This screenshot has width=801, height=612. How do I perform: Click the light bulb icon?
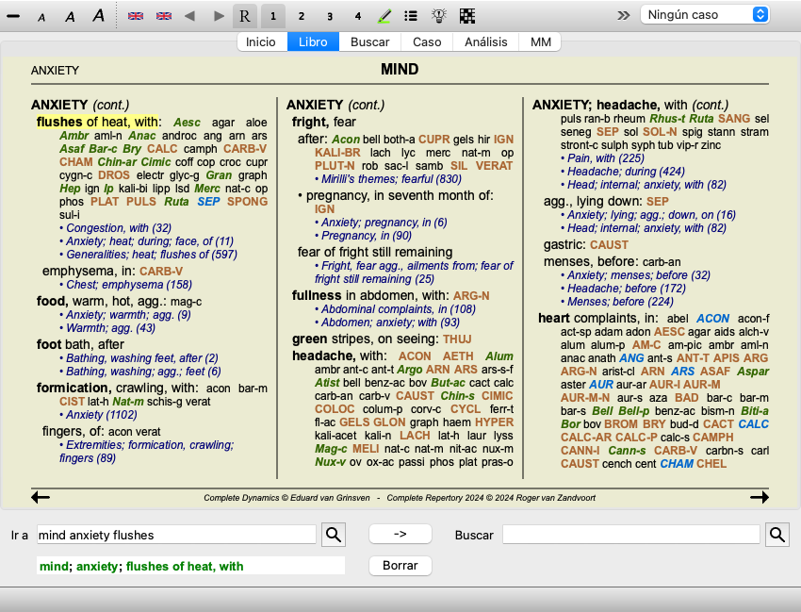[439, 16]
